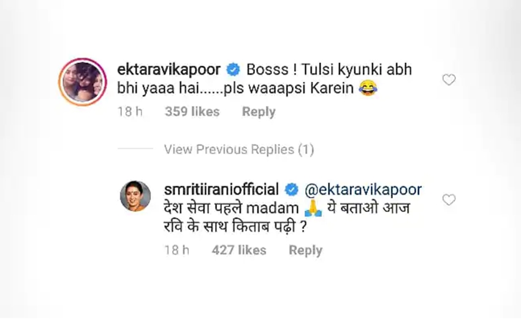The image size is (521, 319).
Task: Like ektaravikapoor's comment with heart icon
Action: tap(449, 80)
